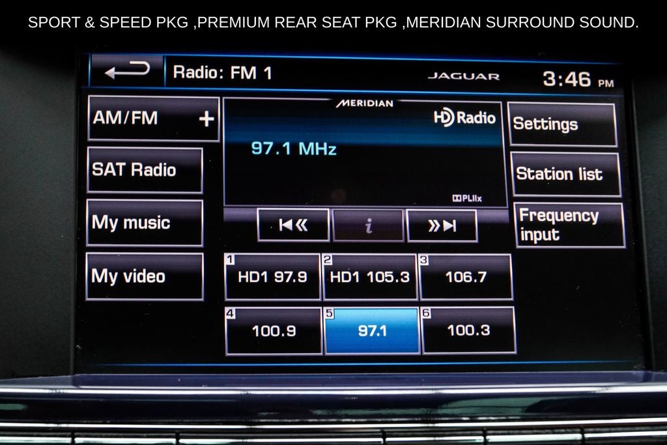Open My music source
Viewport: 667px width, 445px height.
tap(145, 223)
